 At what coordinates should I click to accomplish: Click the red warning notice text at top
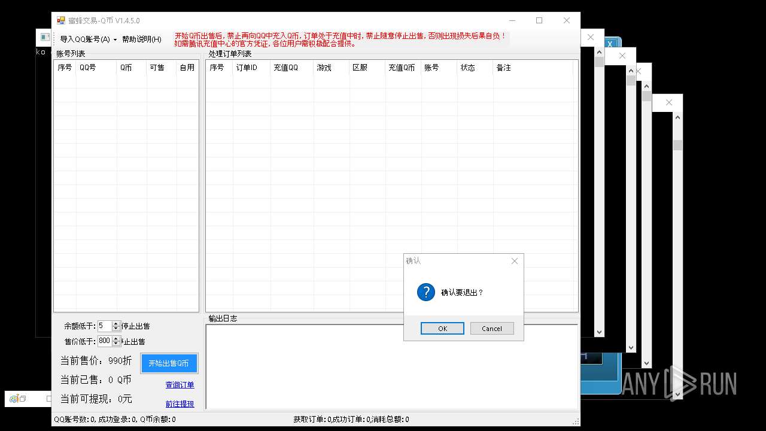click(x=340, y=40)
